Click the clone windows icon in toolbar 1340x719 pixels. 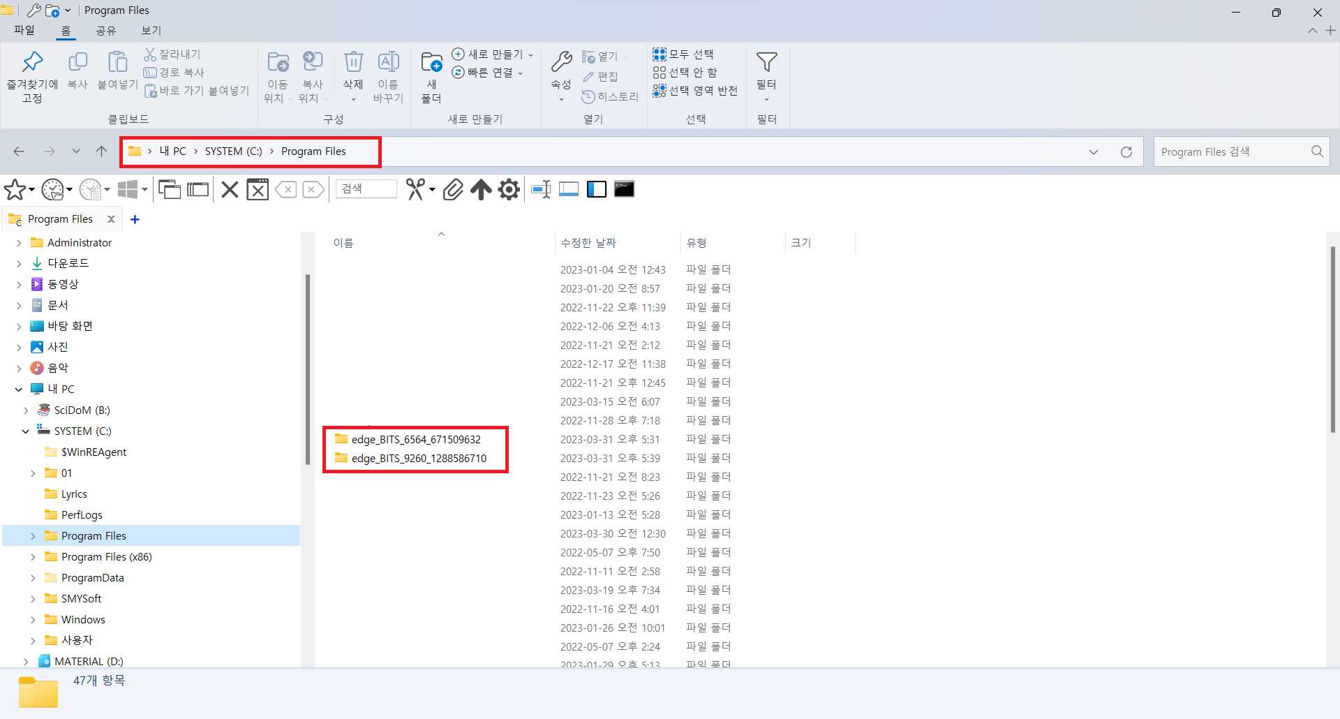(x=169, y=189)
